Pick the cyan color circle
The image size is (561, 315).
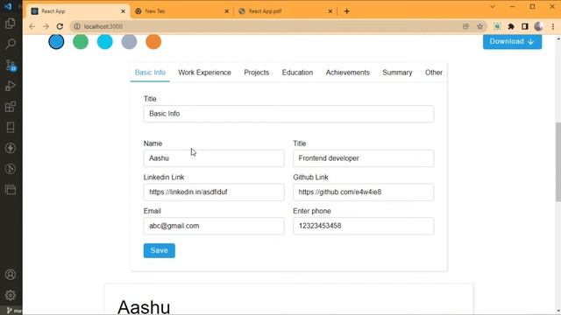pyautogui.click(x=105, y=42)
